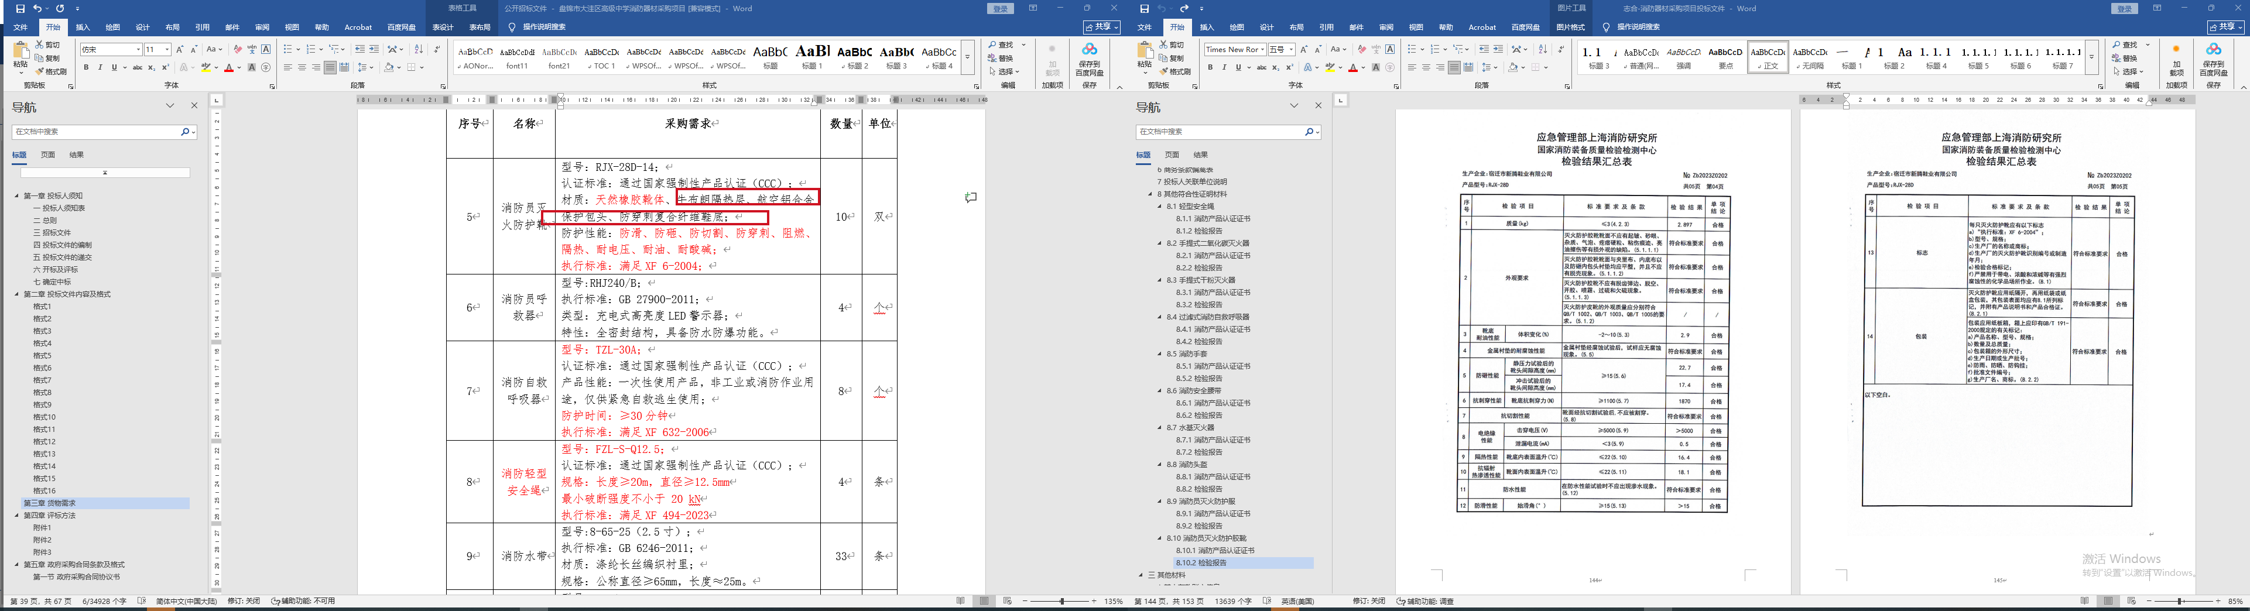
Task: Open font size dropdown showing 五号
Action: [1291, 50]
